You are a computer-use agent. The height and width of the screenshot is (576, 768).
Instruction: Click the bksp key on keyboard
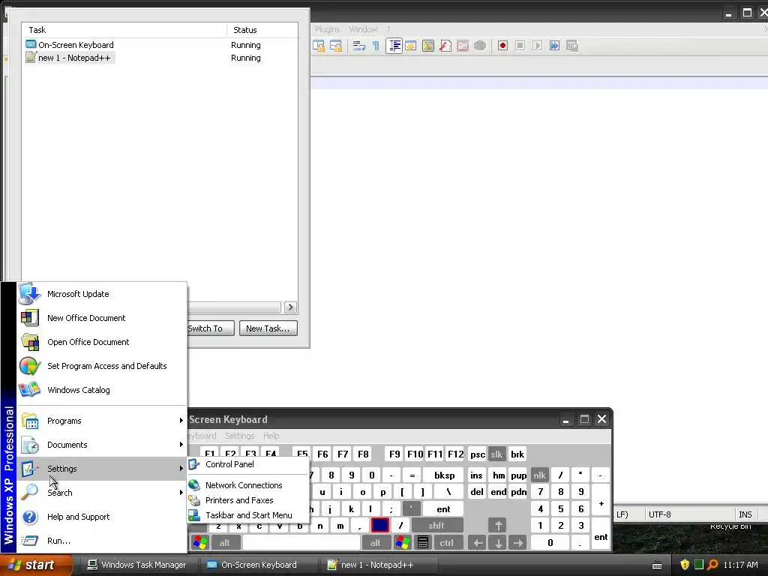[444, 475]
